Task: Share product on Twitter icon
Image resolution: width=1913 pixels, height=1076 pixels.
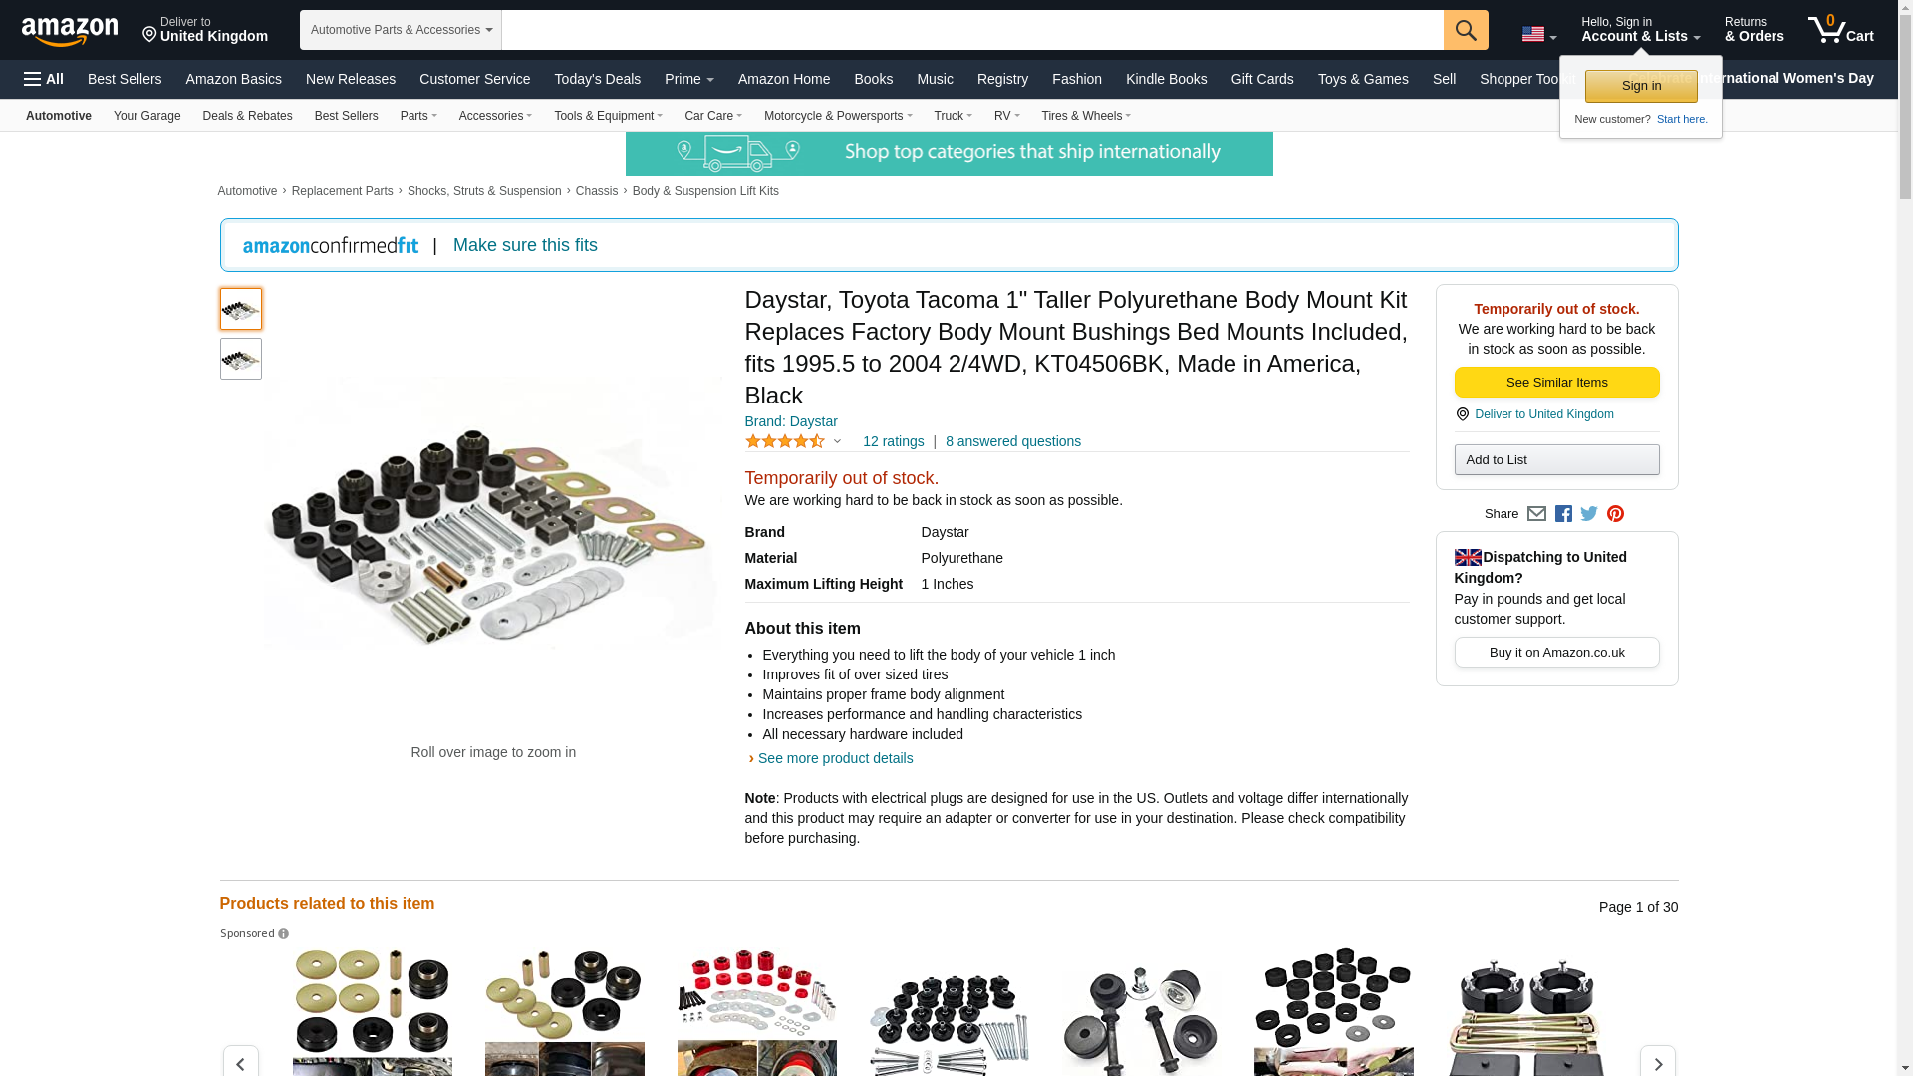Action: [1589, 514]
